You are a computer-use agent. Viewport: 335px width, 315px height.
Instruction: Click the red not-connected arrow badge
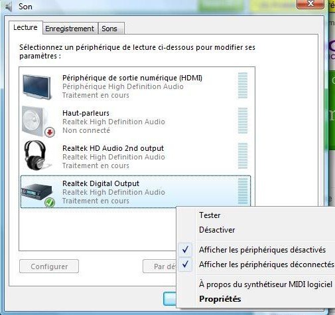click(50, 132)
